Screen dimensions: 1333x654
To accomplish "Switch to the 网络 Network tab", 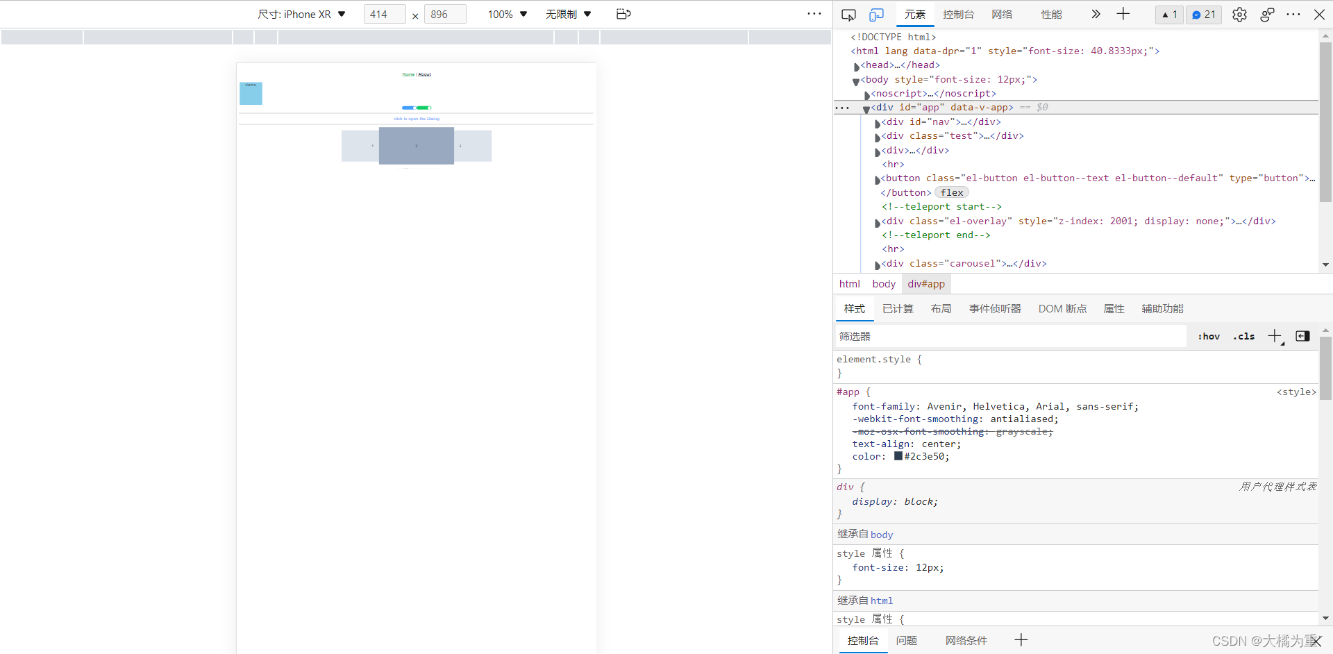I will pos(1002,15).
